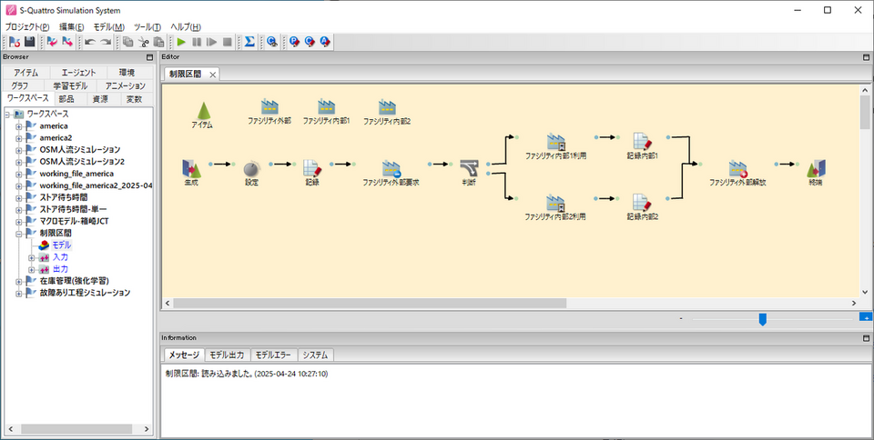
Task: Click the 終端 end node icon
Action: click(815, 168)
